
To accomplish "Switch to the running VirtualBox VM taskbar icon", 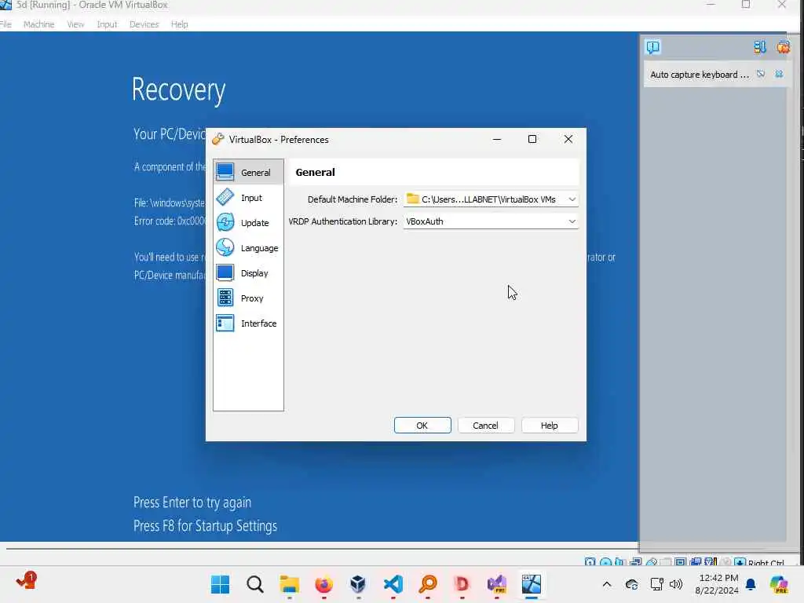I will [x=532, y=584].
